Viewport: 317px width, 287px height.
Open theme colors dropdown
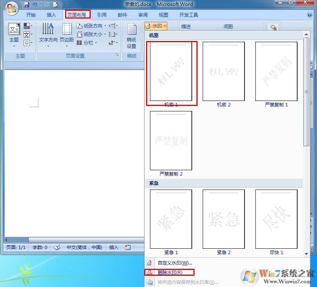(28, 26)
